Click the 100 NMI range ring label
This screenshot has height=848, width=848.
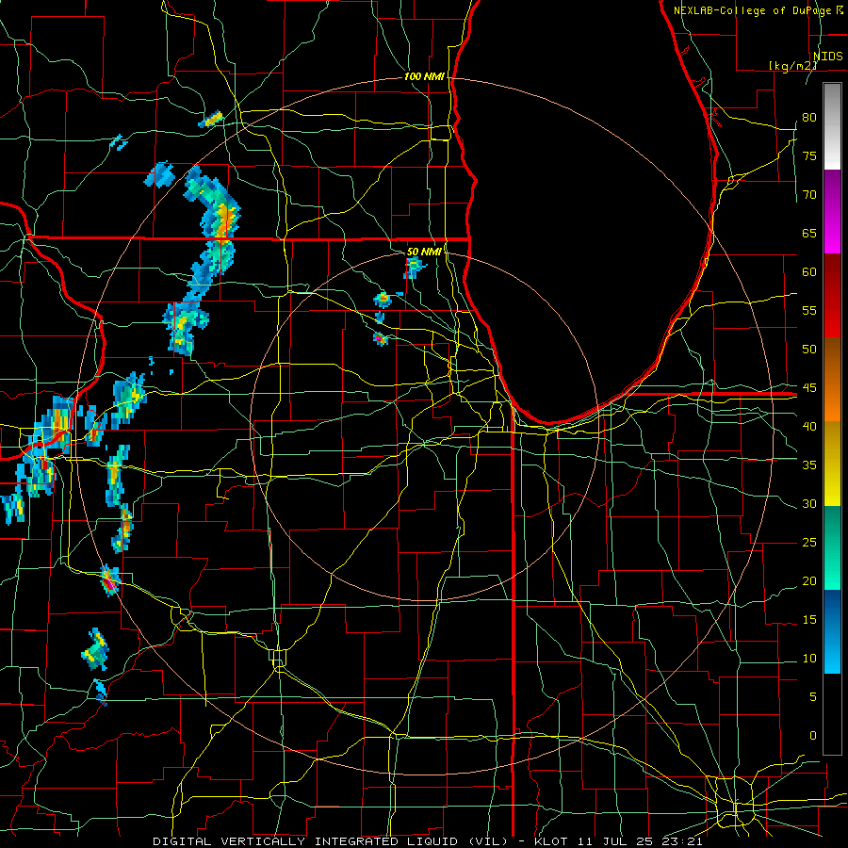click(x=424, y=76)
